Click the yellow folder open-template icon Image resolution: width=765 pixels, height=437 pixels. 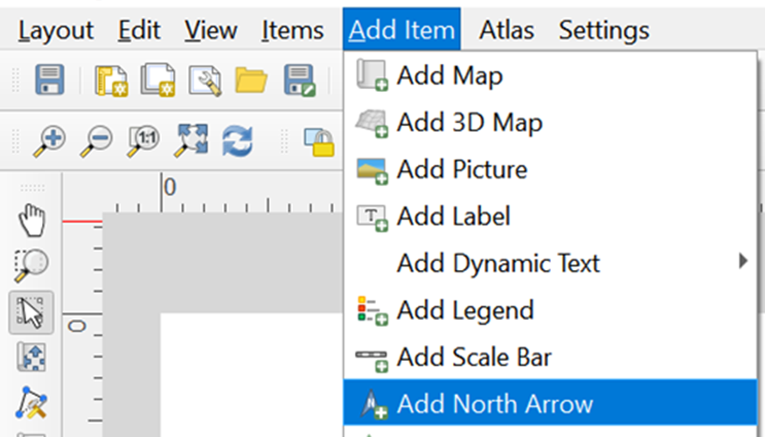point(252,80)
